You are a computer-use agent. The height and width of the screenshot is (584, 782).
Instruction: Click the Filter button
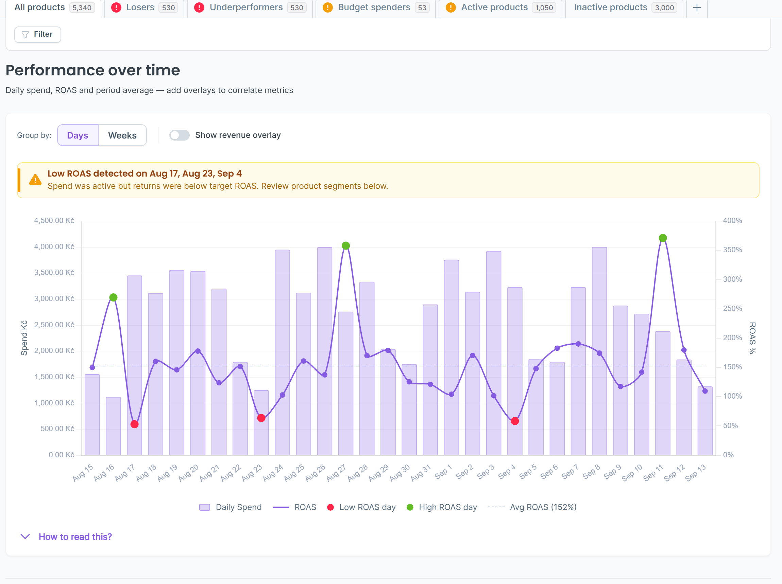(x=37, y=34)
